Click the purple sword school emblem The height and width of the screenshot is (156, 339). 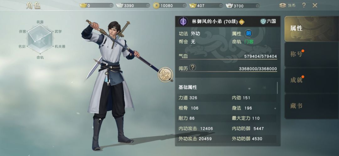[x=183, y=22]
